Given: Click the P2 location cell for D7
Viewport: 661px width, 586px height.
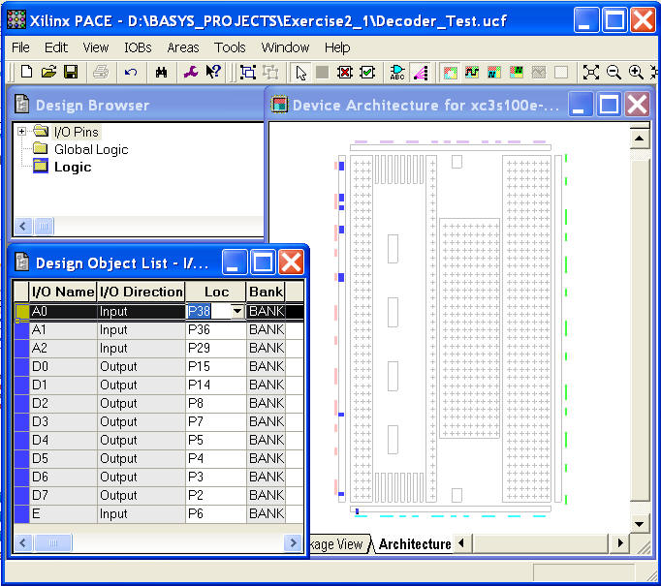Looking at the screenshot, I should point(215,495).
